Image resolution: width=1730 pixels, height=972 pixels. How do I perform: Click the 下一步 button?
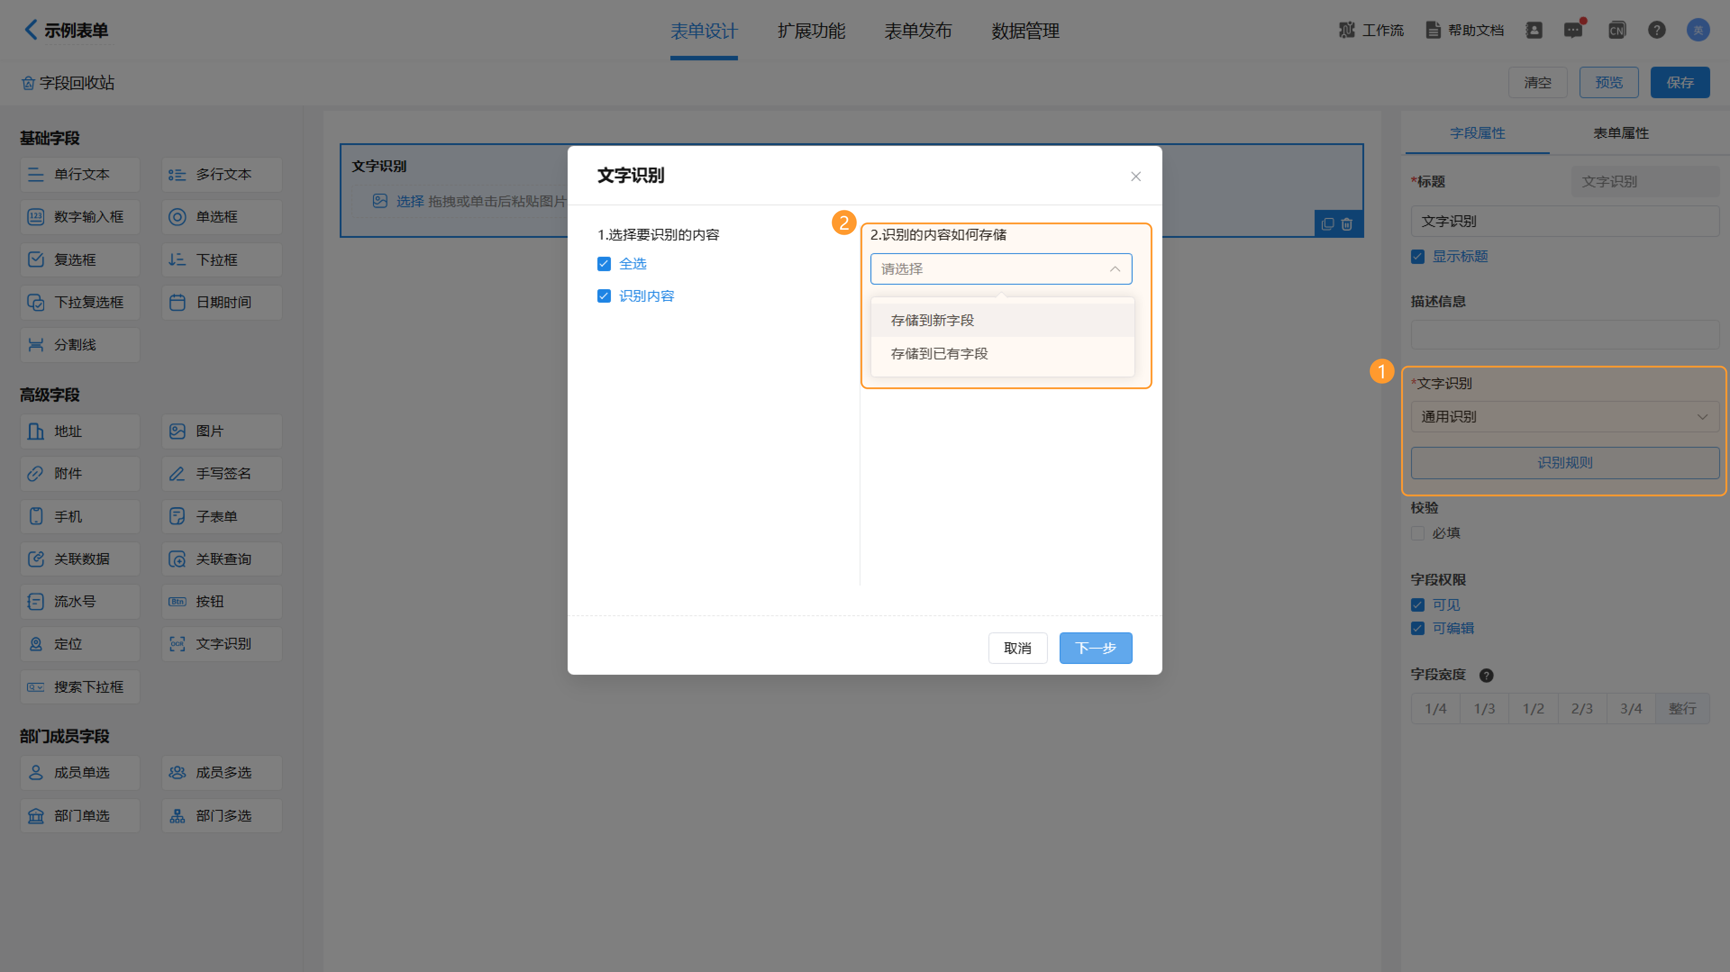click(1095, 648)
